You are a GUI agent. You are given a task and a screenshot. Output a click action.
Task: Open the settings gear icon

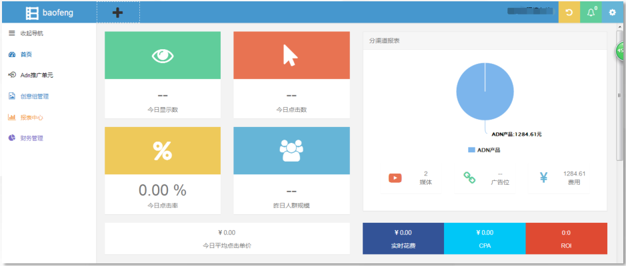pos(613,13)
